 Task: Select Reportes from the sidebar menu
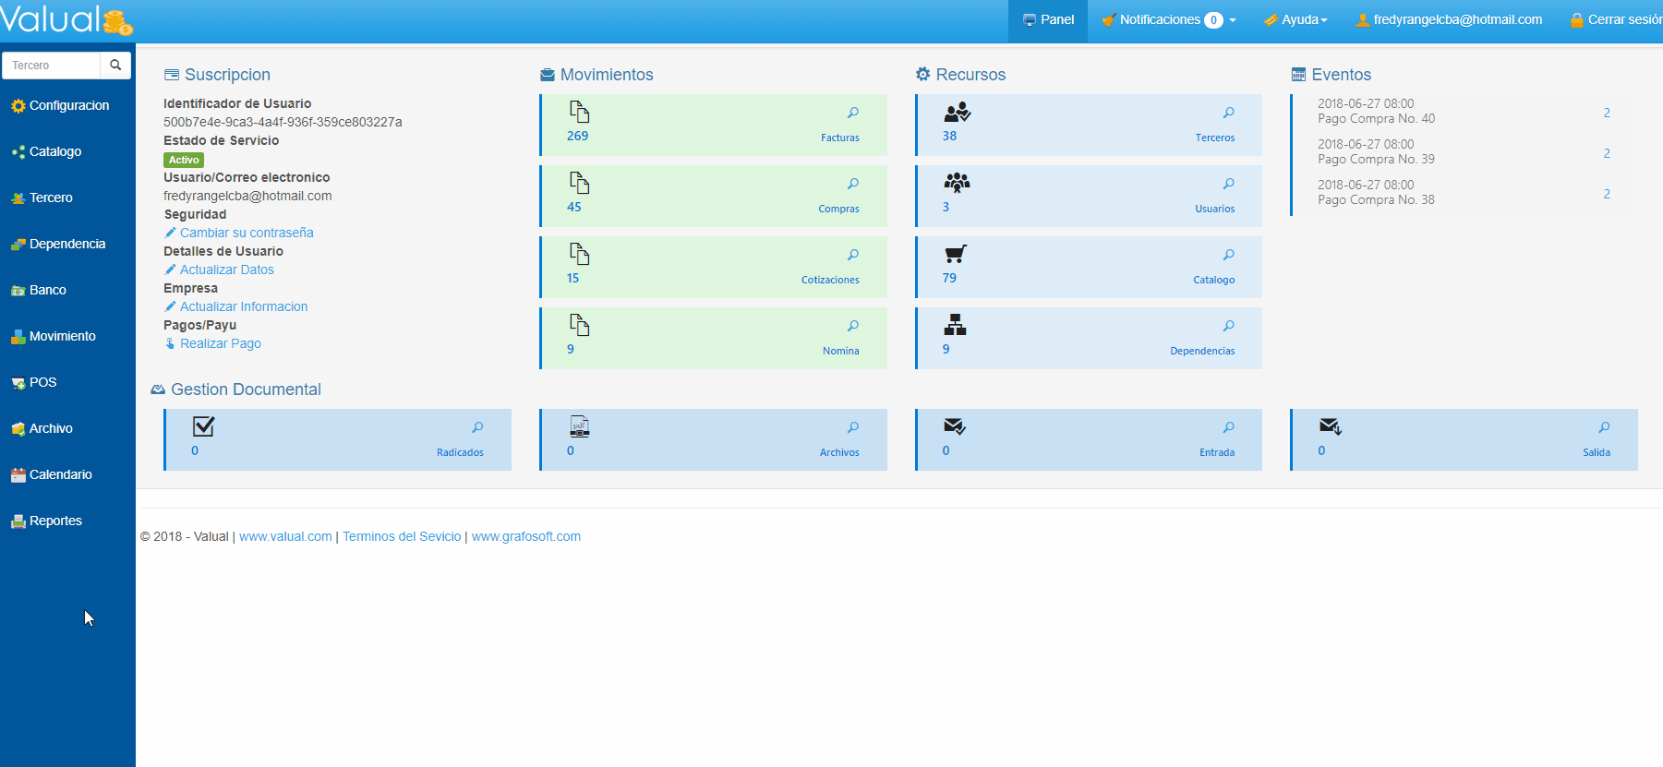[55, 521]
